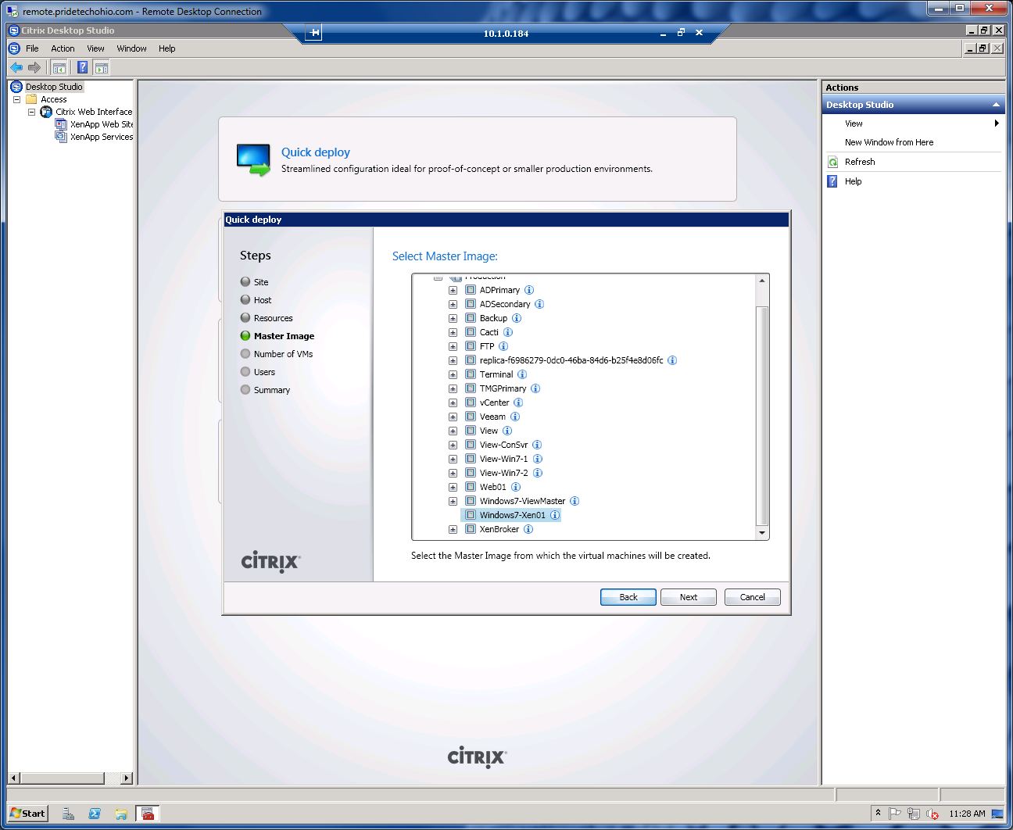
Task: Expand the ADPrimary tree node
Action: coord(453,290)
